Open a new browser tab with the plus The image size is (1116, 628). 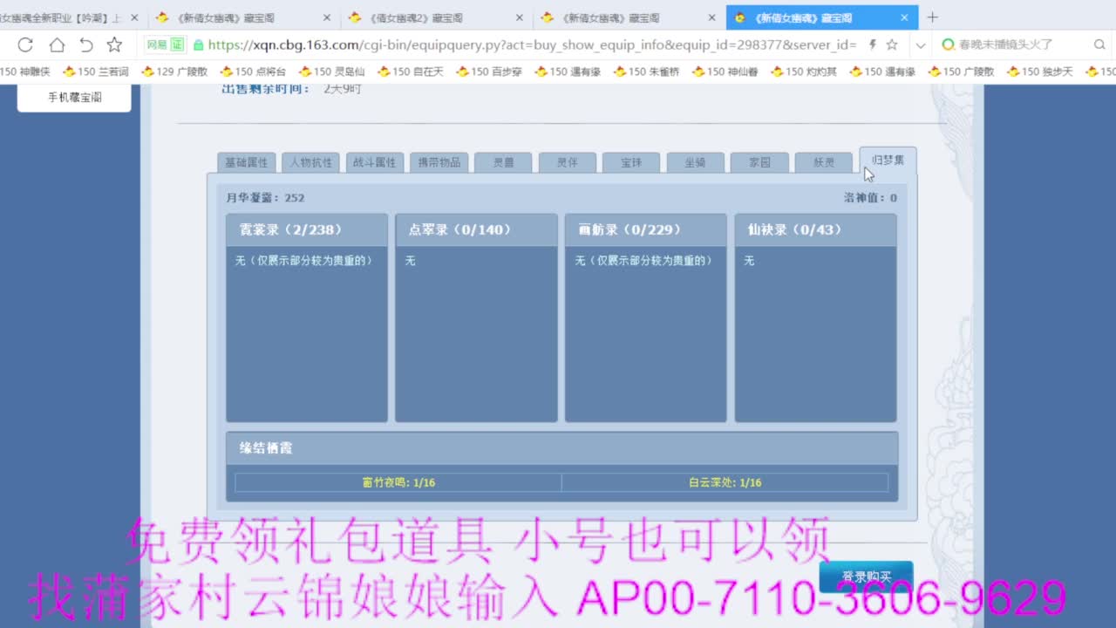[x=933, y=17]
